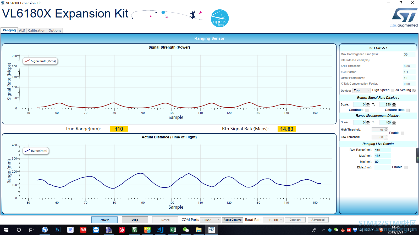Increase Range Measurement scale minimum
Viewport: 419px width, 235px height.
coord(368,121)
